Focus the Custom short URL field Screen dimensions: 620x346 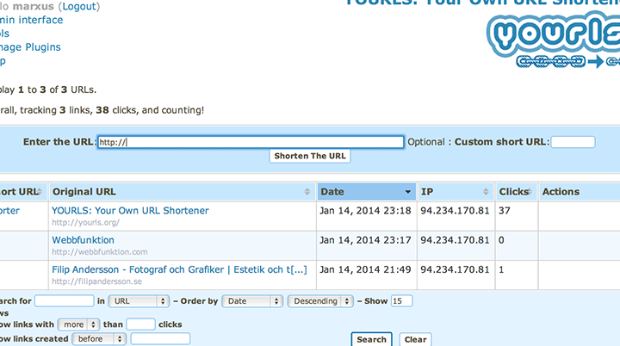pos(573,142)
